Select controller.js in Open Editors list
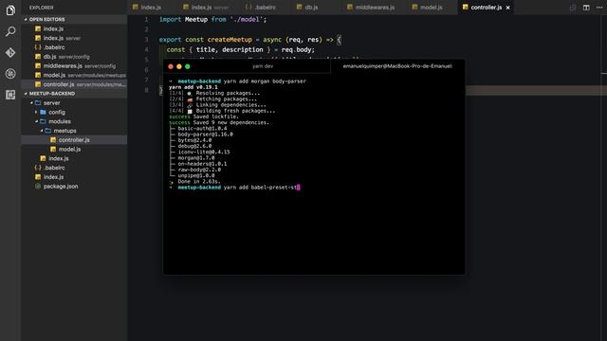The image size is (607, 341). click(74, 84)
